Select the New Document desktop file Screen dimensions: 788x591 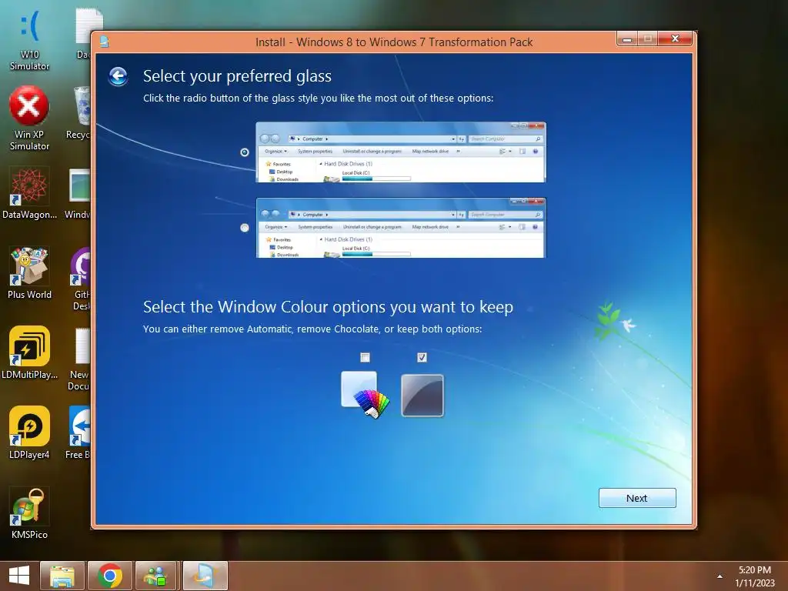point(79,359)
